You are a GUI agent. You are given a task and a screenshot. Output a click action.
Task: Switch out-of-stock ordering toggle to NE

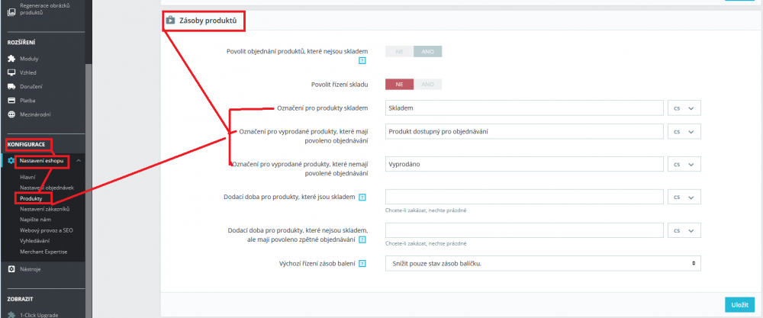[400, 52]
